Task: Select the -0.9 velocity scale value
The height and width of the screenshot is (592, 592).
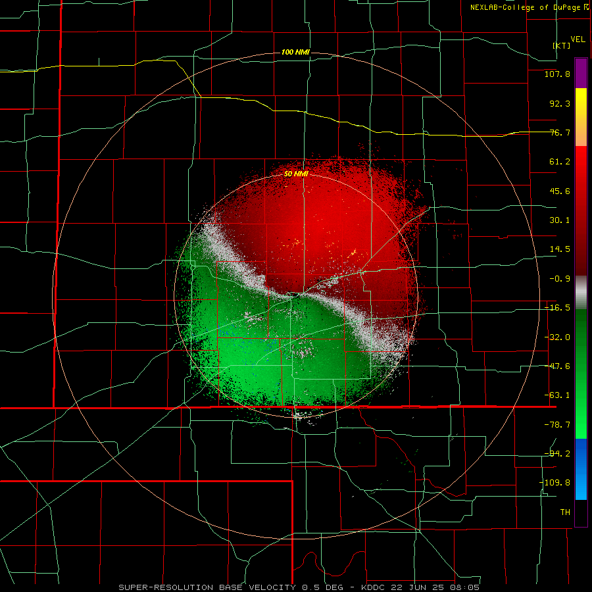Action: pos(560,279)
